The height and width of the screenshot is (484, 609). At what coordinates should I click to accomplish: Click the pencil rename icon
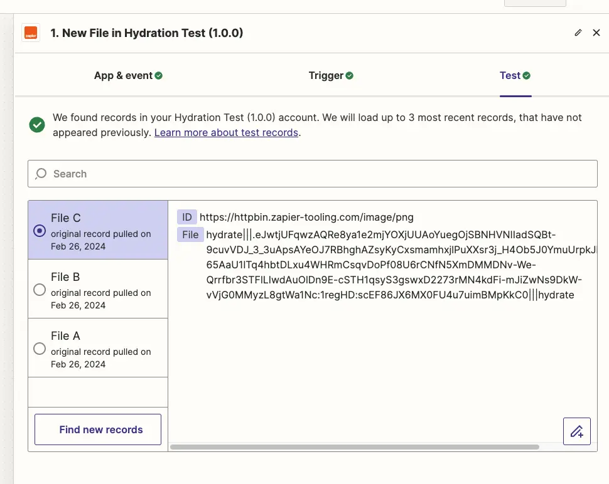pyautogui.click(x=578, y=33)
